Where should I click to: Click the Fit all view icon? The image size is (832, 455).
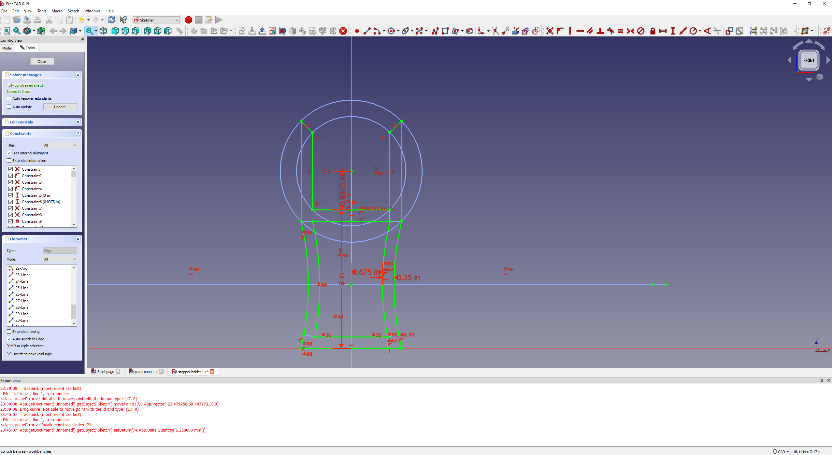pyautogui.click(x=7, y=31)
